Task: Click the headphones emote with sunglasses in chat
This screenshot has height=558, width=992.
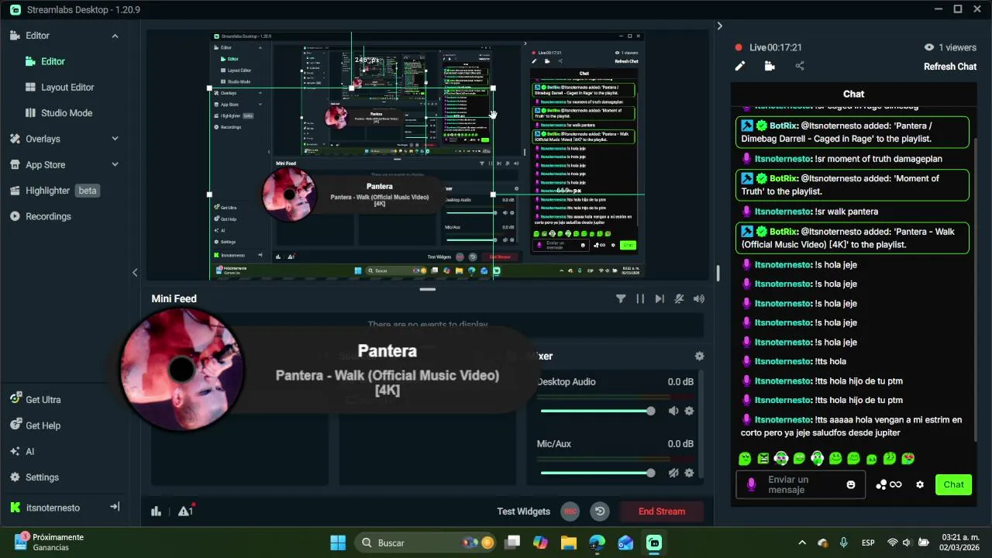Action: click(x=781, y=459)
